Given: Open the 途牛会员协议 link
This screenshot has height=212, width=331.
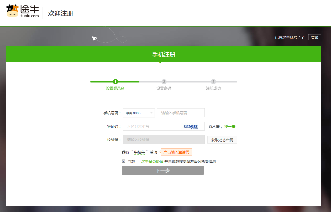Looking at the screenshot, I should 152,161.
